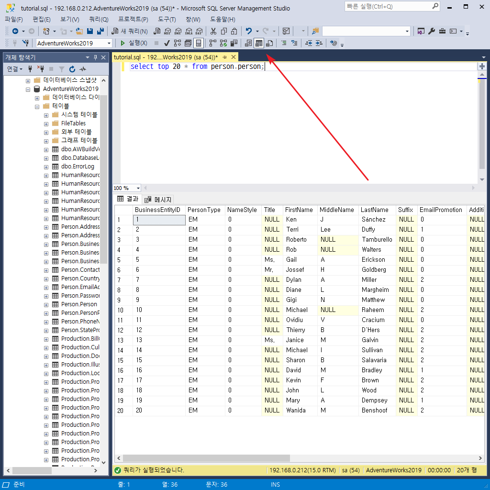The height and width of the screenshot is (490, 490).
Task: Start a new query with 새 쿼리(N)
Action: pos(130,31)
